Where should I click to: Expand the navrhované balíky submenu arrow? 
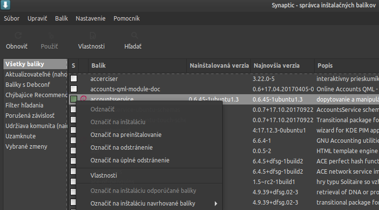pyautogui.click(x=215, y=203)
